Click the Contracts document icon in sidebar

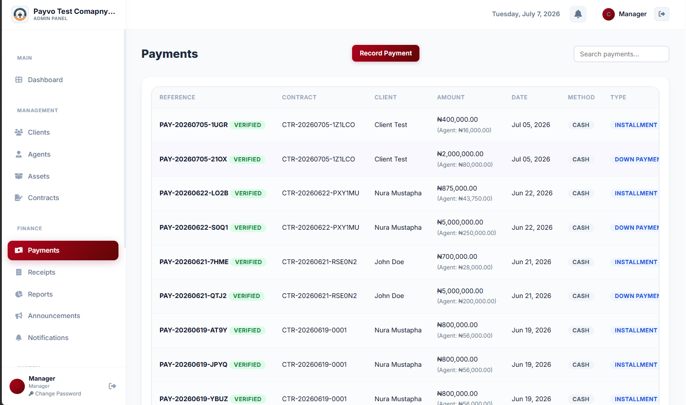point(19,198)
